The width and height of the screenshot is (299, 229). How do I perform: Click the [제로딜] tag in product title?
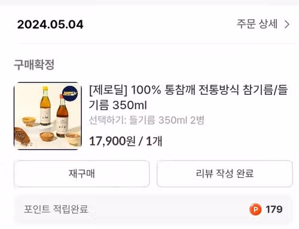108,90
